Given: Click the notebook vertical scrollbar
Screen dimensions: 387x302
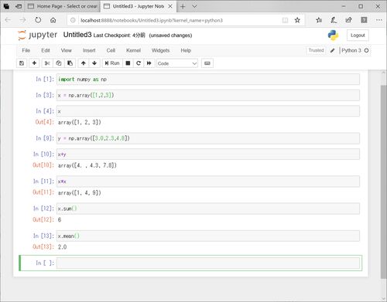Looking at the screenshot, I should [x=383, y=182].
